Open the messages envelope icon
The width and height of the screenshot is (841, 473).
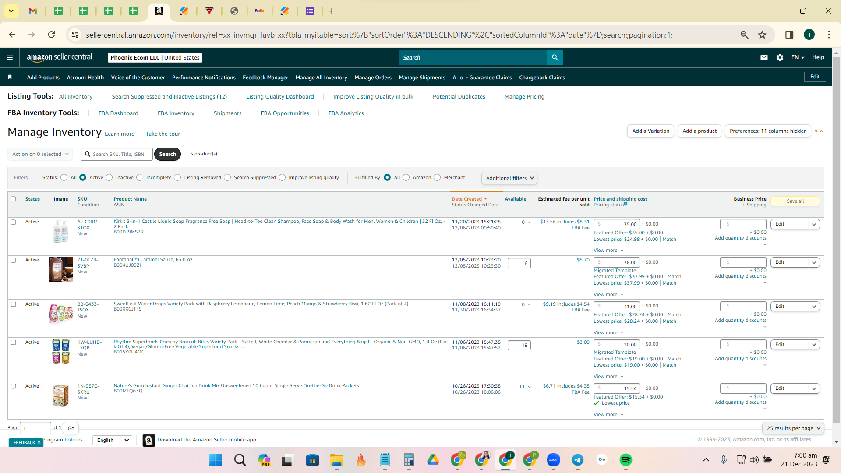[764, 57]
